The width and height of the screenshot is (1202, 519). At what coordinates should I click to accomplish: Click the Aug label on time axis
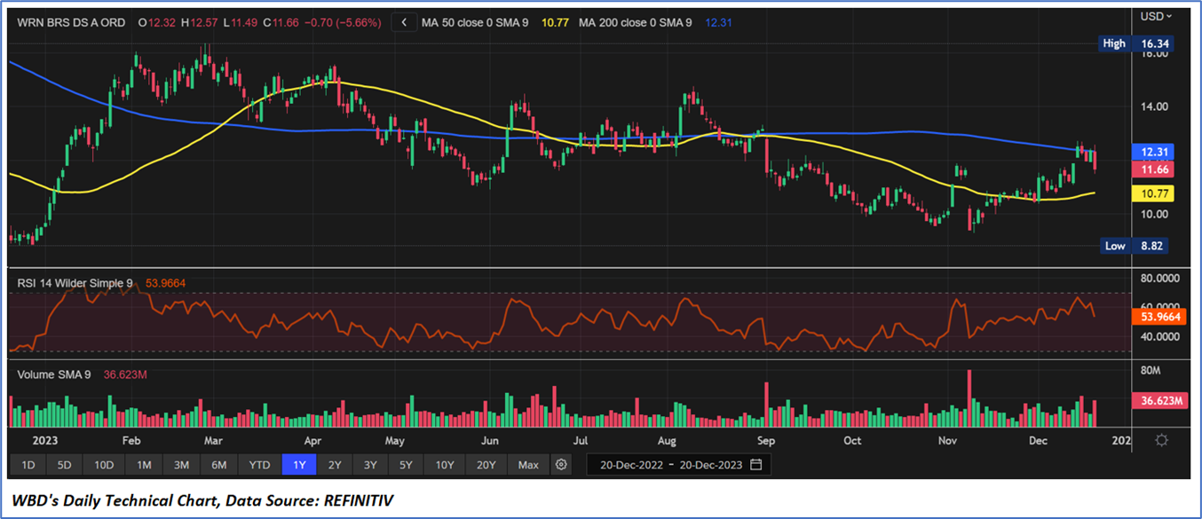point(667,440)
